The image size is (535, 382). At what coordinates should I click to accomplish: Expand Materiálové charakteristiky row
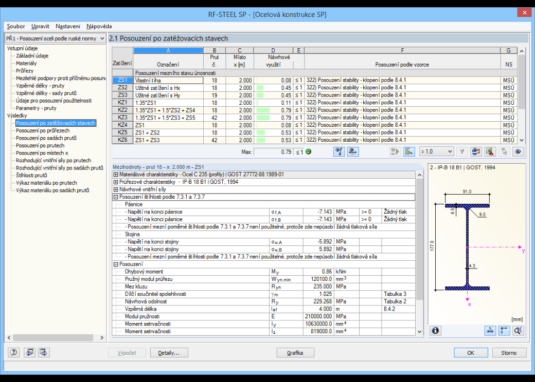116,175
